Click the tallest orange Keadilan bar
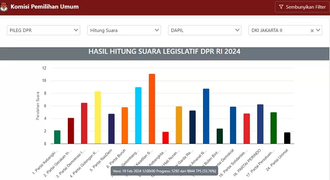 [x=152, y=109]
